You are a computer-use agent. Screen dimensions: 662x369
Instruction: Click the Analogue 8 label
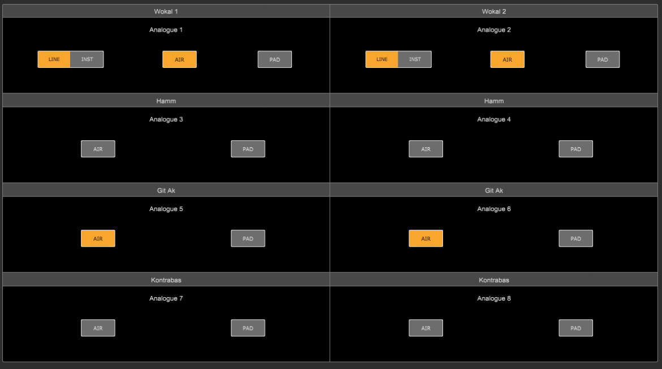point(494,298)
